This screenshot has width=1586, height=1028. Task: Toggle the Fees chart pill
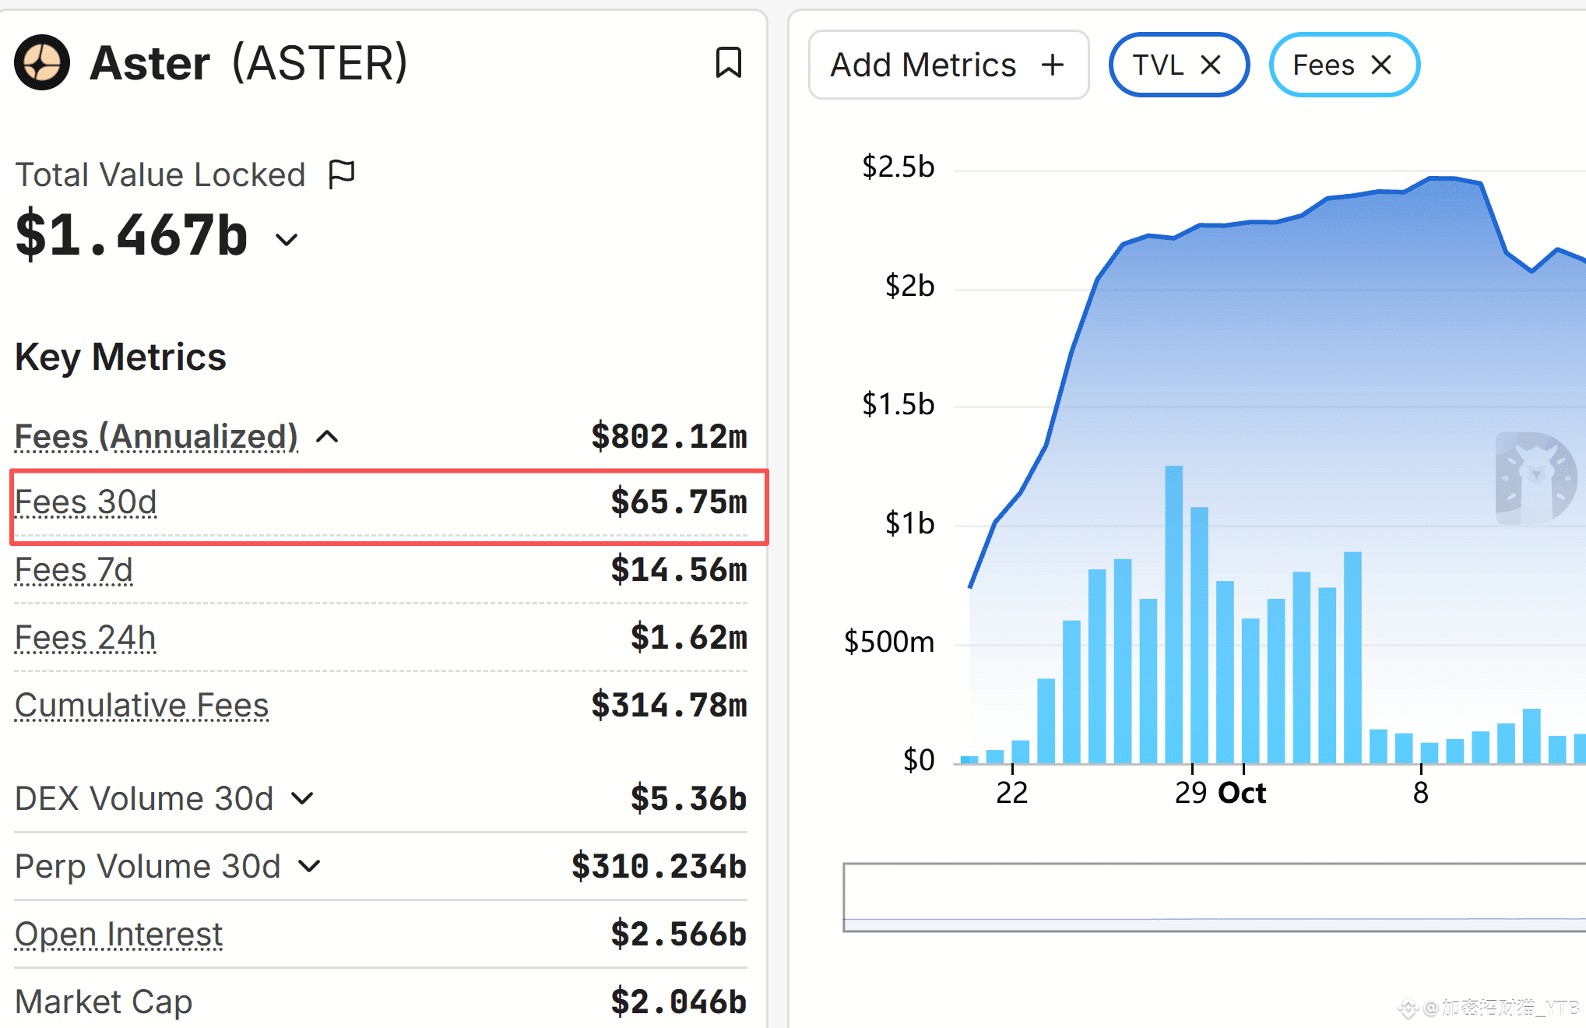click(x=1323, y=65)
